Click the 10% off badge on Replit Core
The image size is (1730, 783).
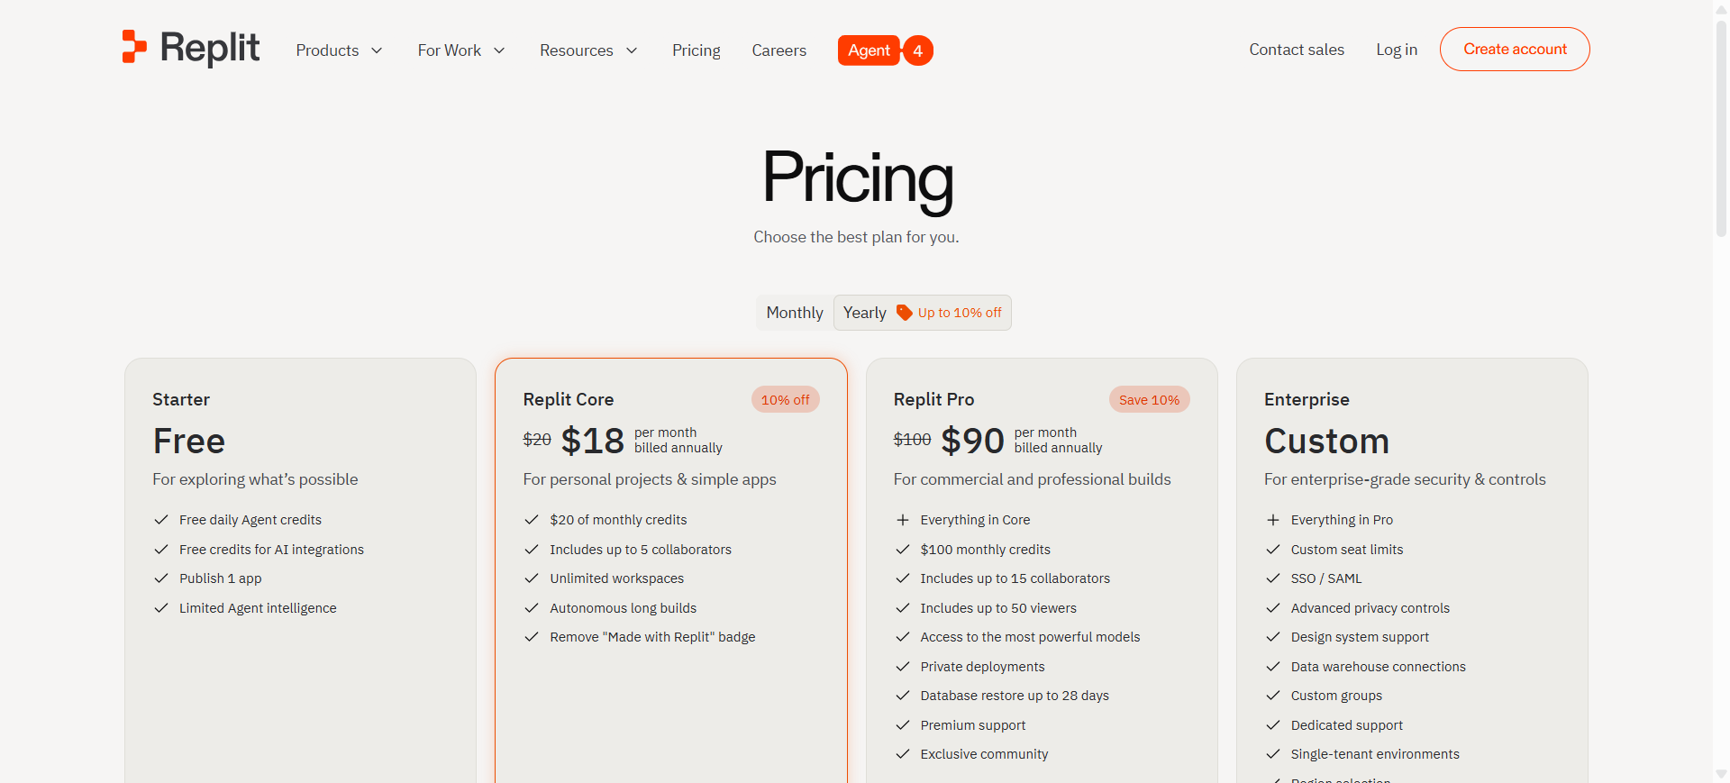tap(785, 400)
